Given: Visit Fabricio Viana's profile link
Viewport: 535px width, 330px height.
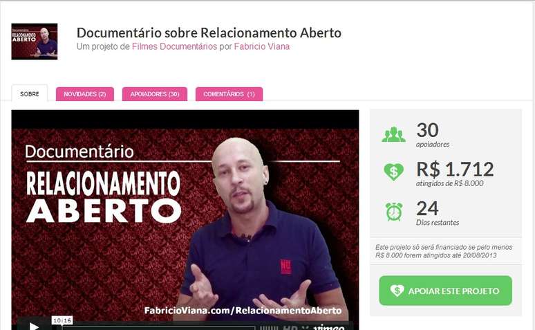Looking at the screenshot, I should (x=262, y=46).
